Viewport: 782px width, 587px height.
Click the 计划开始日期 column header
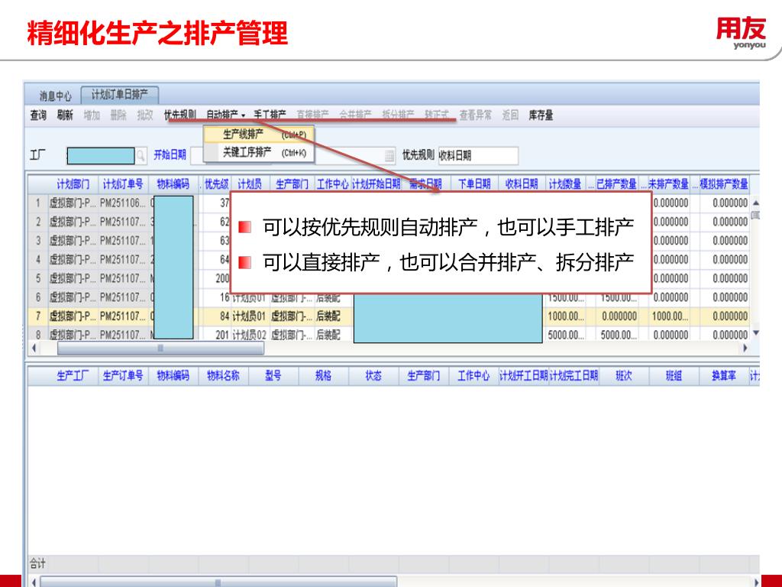tap(376, 184)
